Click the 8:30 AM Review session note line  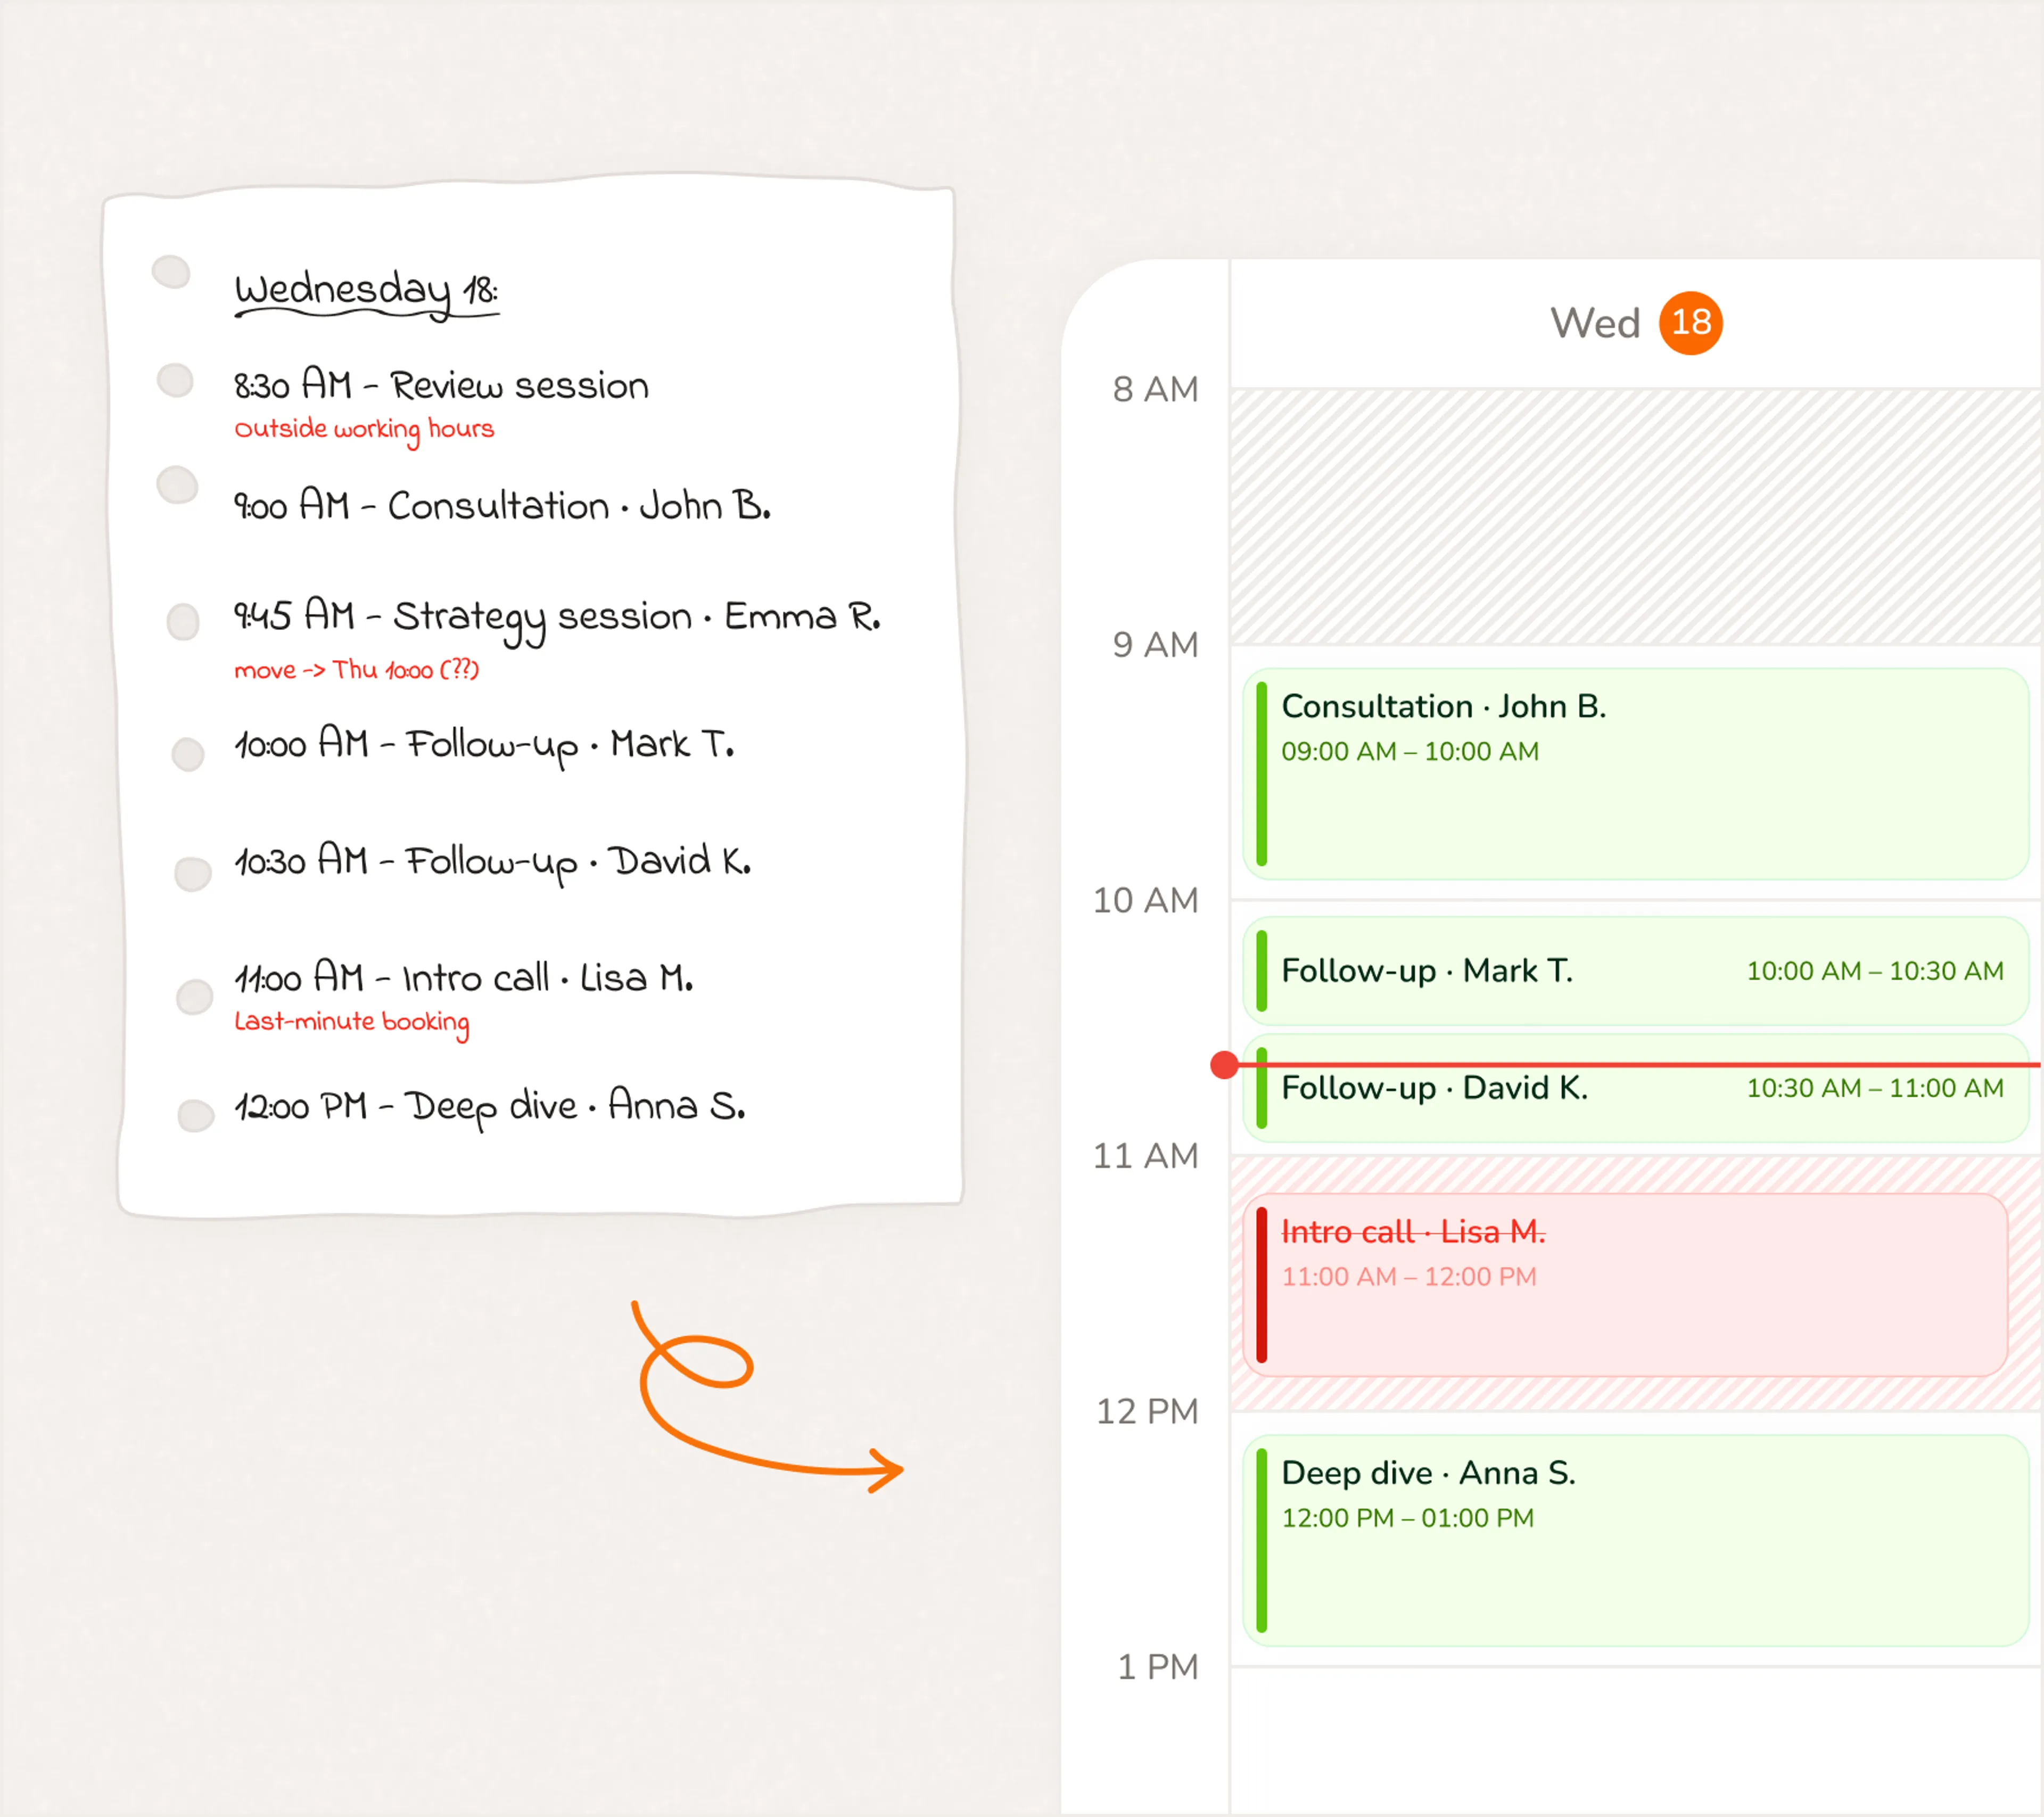point(441,385)
